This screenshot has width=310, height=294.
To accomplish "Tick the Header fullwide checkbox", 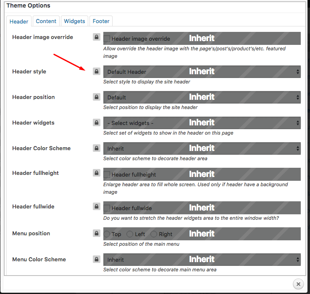I will pos(107,208).
